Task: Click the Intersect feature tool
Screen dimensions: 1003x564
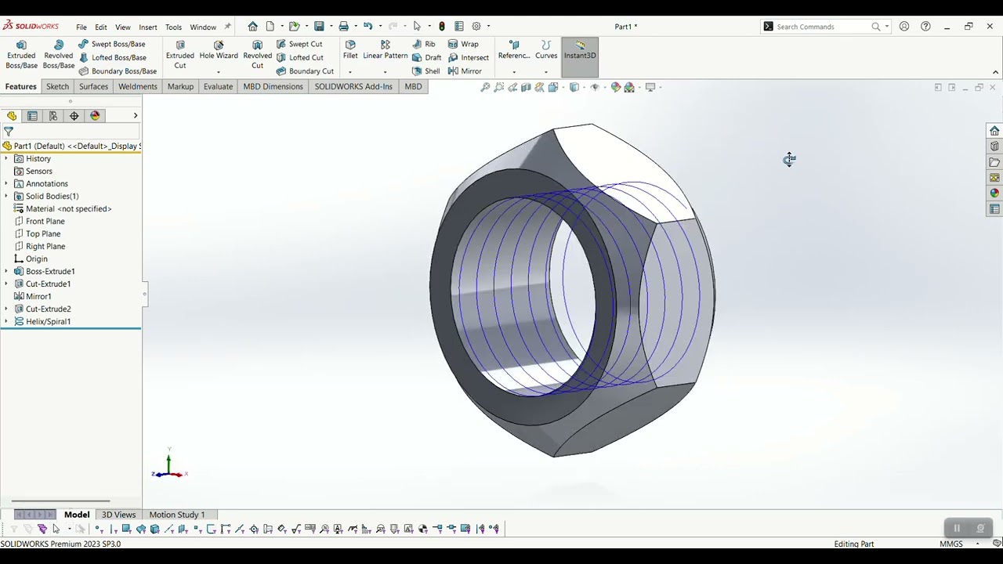Action: tap(469, 57)
